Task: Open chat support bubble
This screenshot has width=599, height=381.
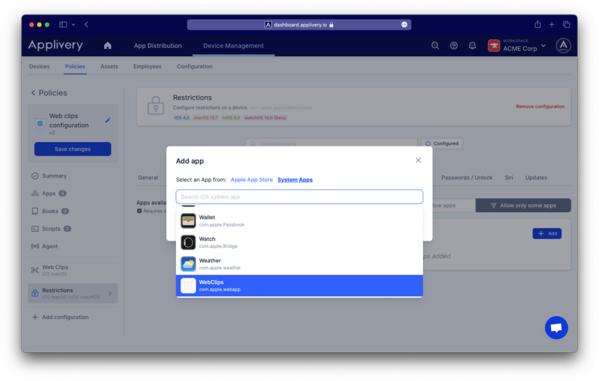Action: (x=556, y=328)
